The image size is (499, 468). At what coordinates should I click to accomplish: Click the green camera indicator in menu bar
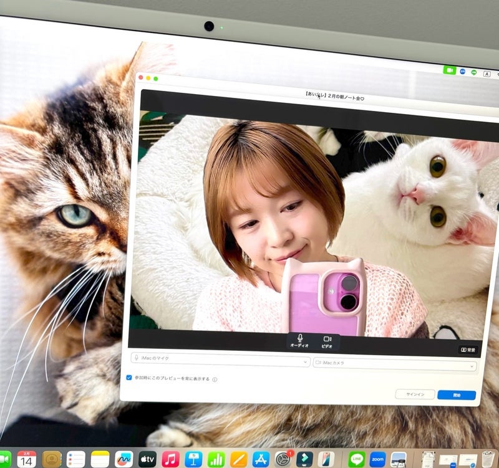click(449, 70)
